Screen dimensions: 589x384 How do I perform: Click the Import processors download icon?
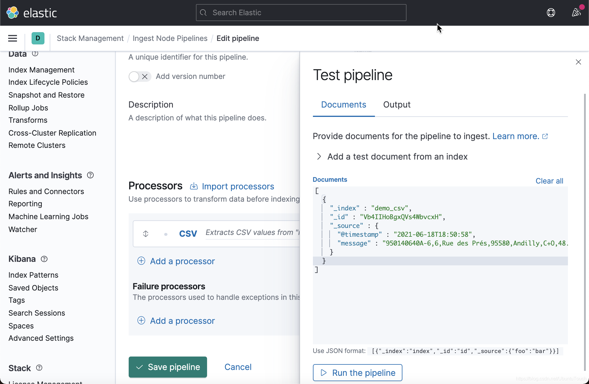coord(194,186)
